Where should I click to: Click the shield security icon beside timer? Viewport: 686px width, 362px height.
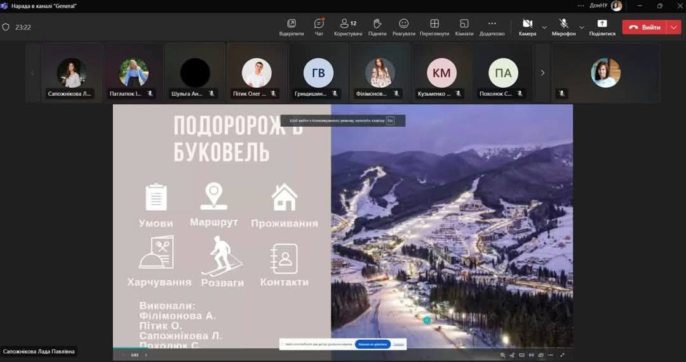click(6, 27)
